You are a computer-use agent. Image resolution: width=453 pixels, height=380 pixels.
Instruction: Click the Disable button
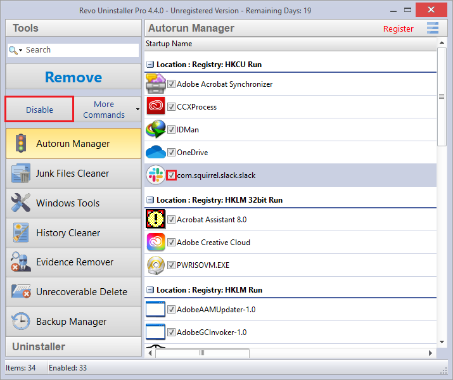(39, 110)
